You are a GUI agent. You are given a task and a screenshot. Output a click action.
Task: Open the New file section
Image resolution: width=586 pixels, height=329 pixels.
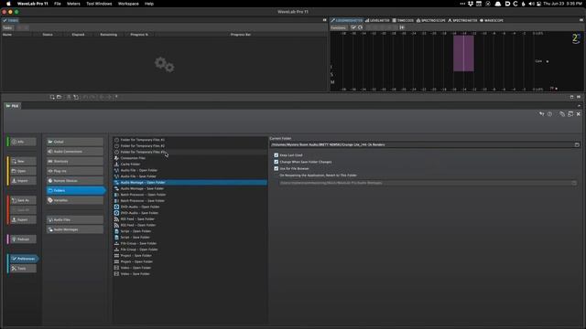23,161
